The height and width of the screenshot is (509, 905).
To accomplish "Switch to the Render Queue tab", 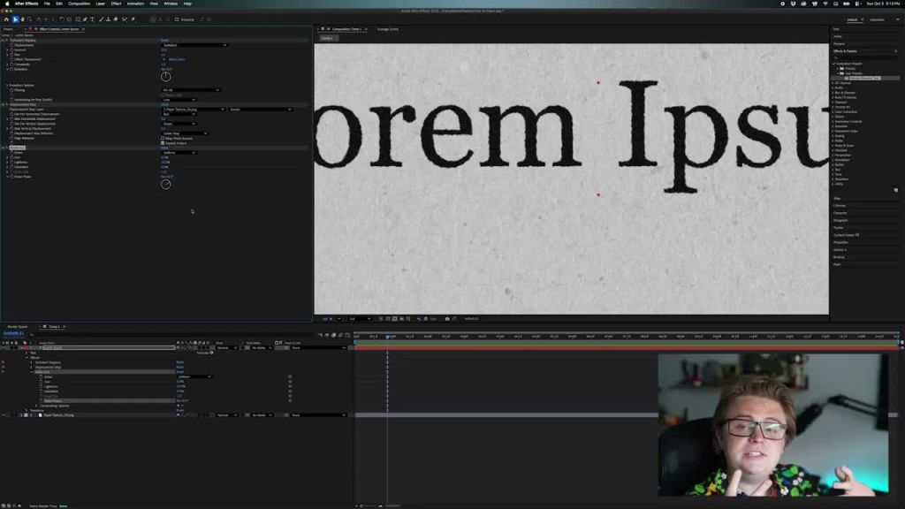I will (x=18, y=327).
